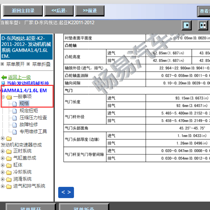Screen dimensions: 210x210
Task: Click the 返回主目录 button
Action: pyautogui.click(x=23, y=11)
